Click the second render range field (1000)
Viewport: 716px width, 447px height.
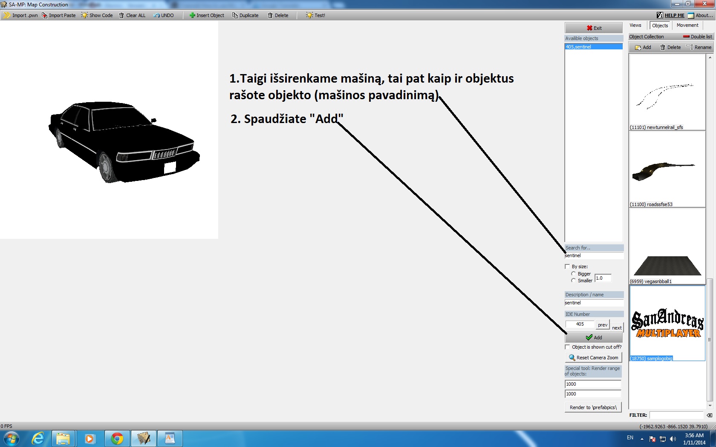click(x=593, y=394)
